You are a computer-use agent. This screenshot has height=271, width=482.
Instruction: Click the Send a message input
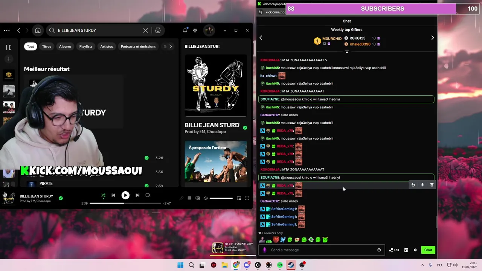[322, 250]
